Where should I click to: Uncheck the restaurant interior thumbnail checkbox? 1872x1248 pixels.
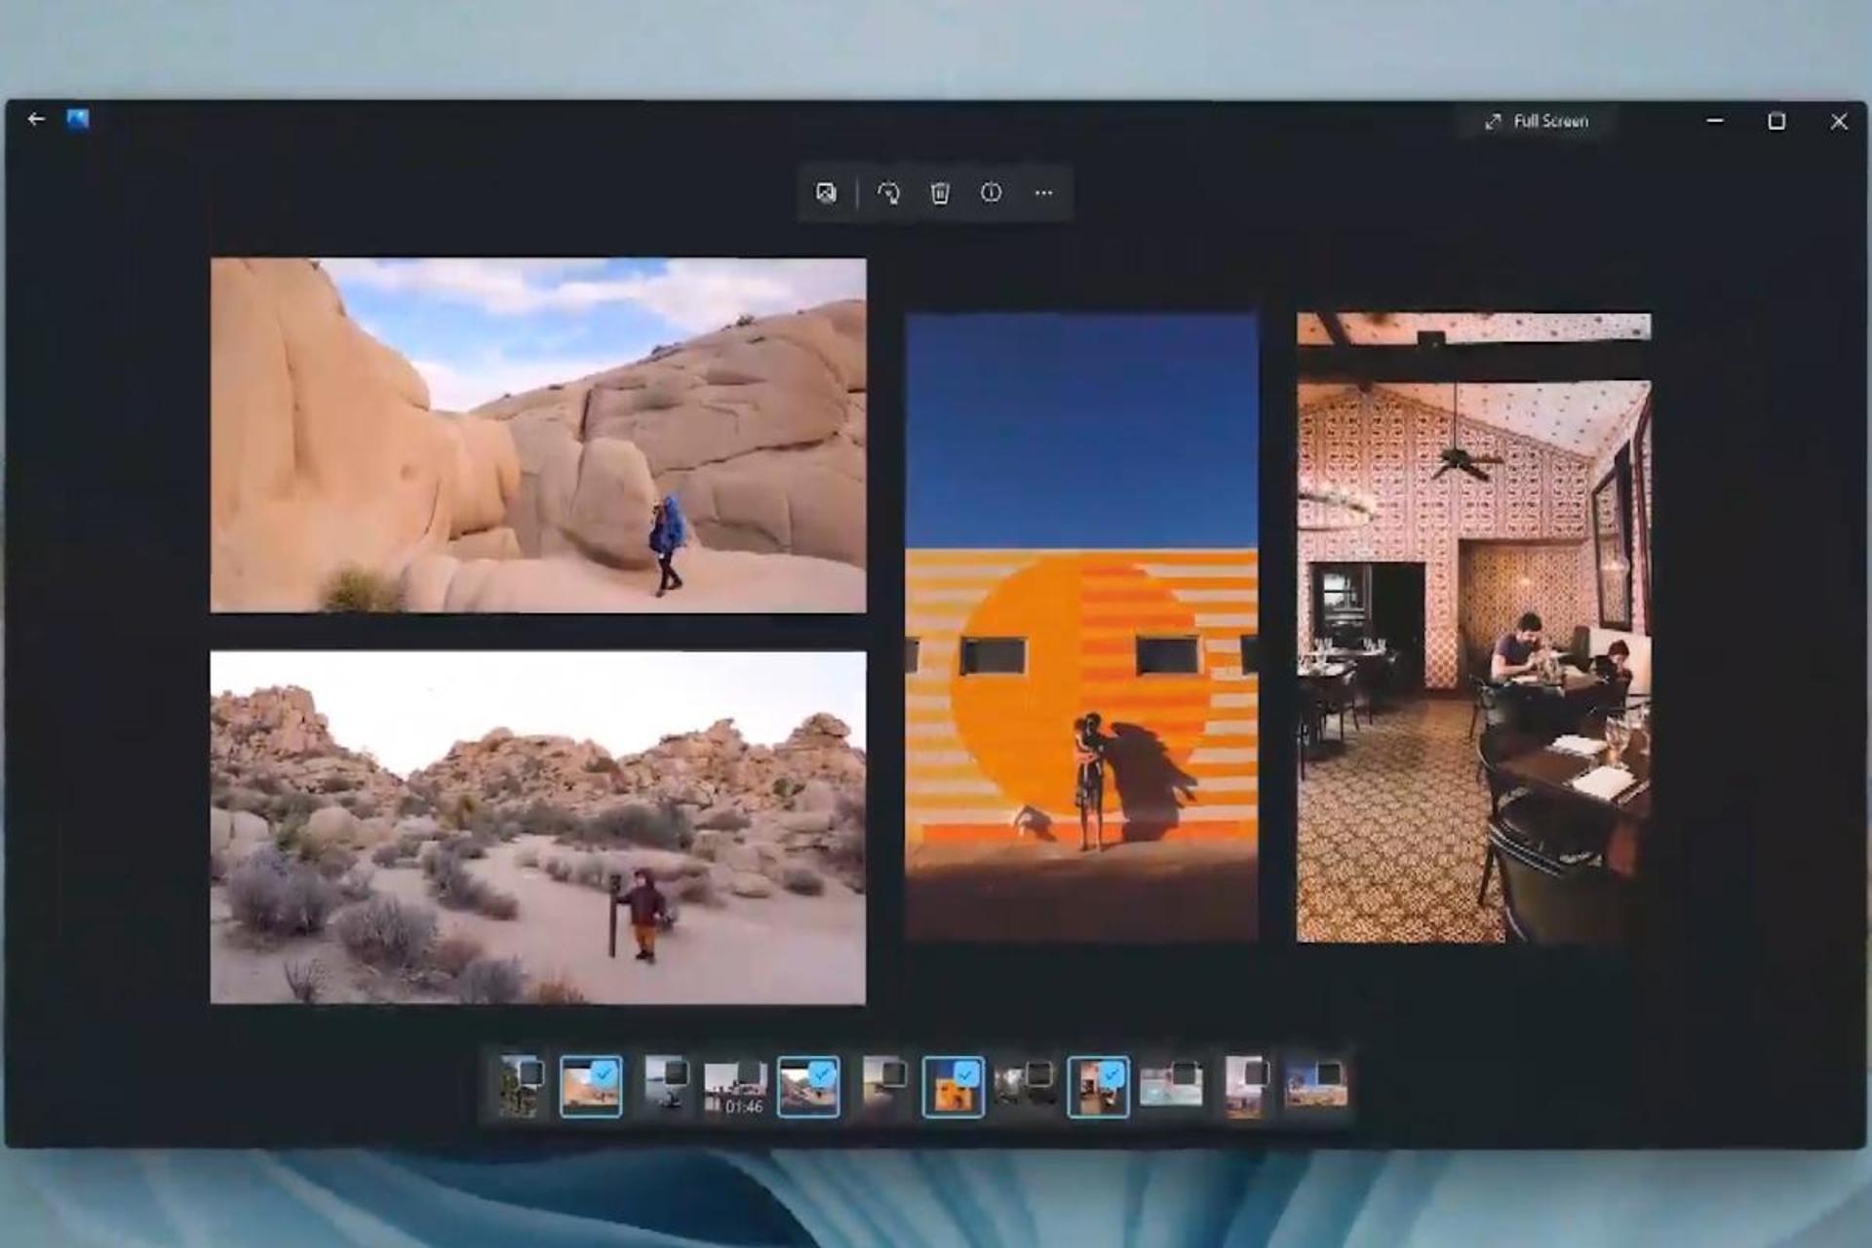point(1111,1073)
